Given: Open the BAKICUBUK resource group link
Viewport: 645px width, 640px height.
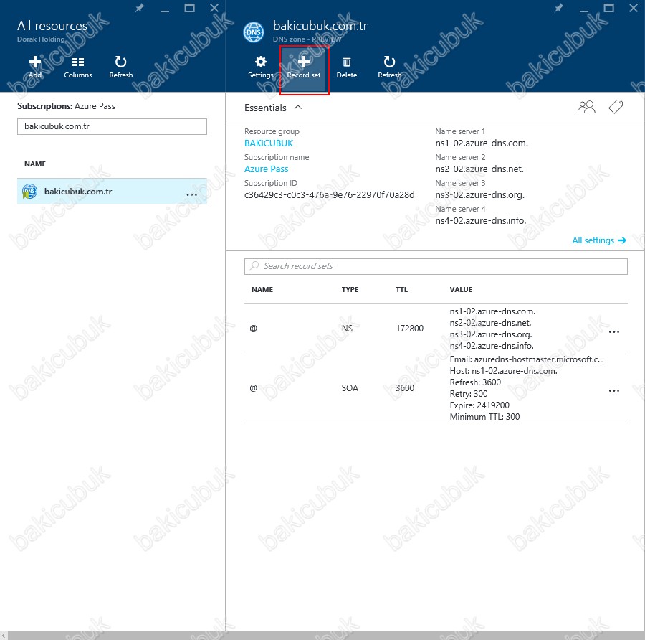Looking at the screenshot, I should click(269, 143).
